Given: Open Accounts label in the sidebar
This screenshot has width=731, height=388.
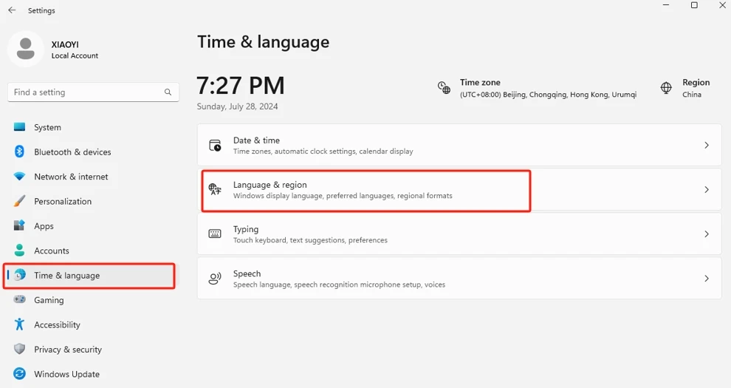Looking at the screenshot, I should [x=51, y=251].
